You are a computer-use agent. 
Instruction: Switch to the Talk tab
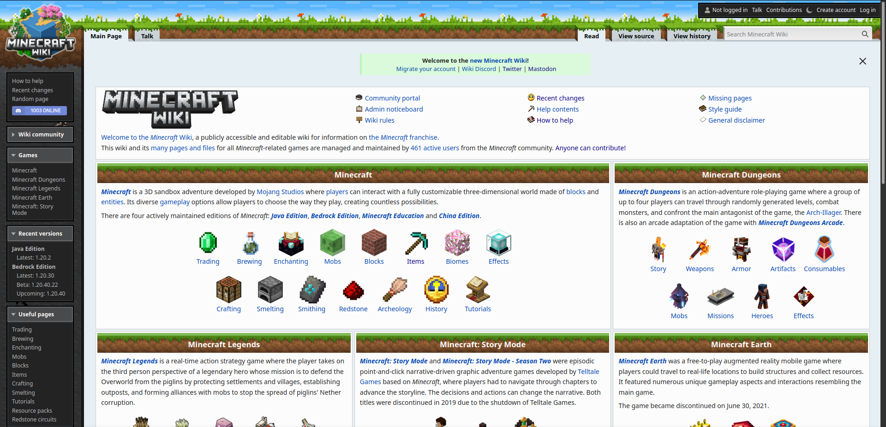pyautogui.click(x=147, y=36)
